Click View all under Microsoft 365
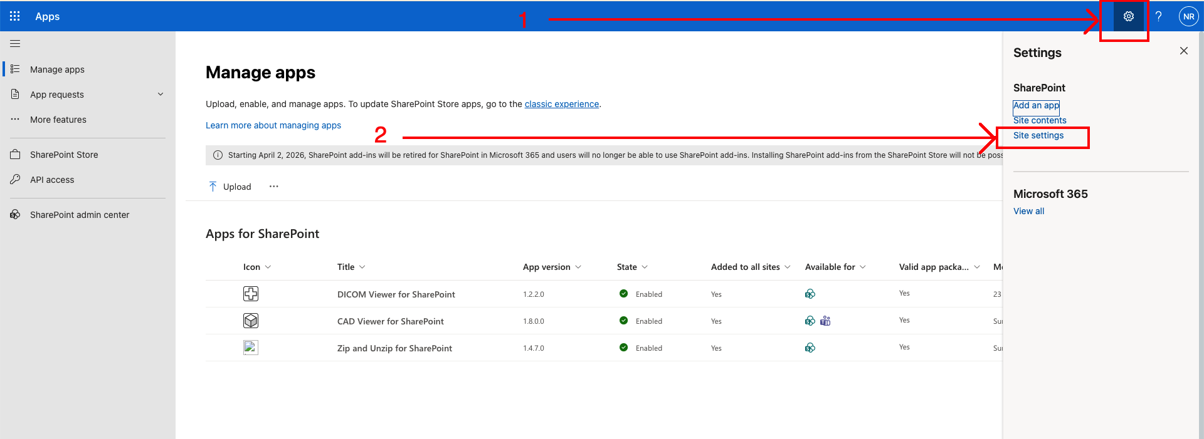 [1028, 211]
